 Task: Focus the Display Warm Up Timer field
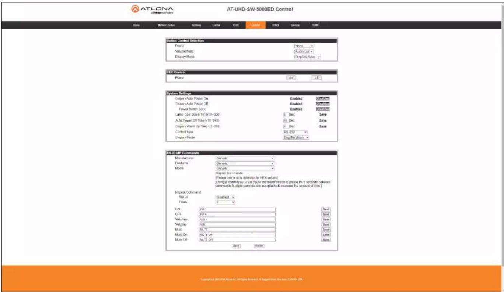point(285,126)
